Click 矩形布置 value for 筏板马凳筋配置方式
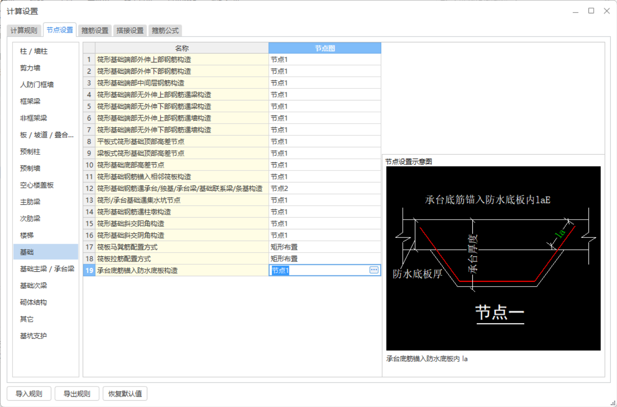Image resolution: width=617 pixels, height=407 pixels. [325, 247]
